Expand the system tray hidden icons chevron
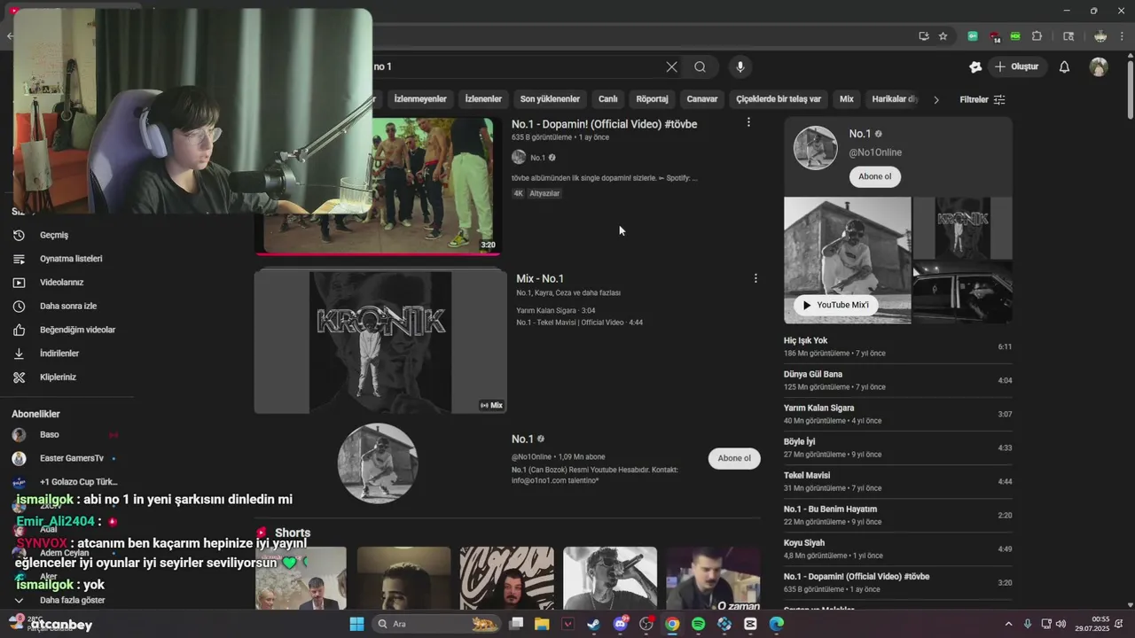The image size is (1135, 638). [x=1010, y=624]
